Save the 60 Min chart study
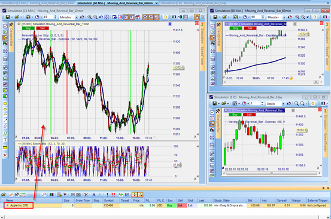Image resolution: width=331 pixels, height=219 pixels. point(215,17)
